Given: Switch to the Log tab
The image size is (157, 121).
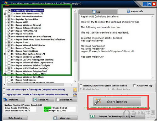Looking at the screenshot, I should coord(98,12).
